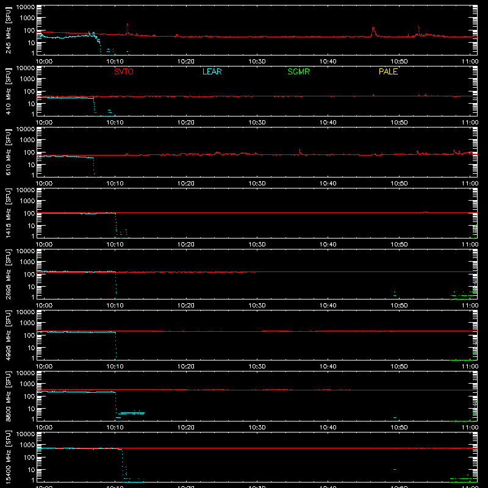488x488 pixels.
Task: Click the cyan low-level segment after 10:10 at 8800 MHz
Action: tap(132, 413)
